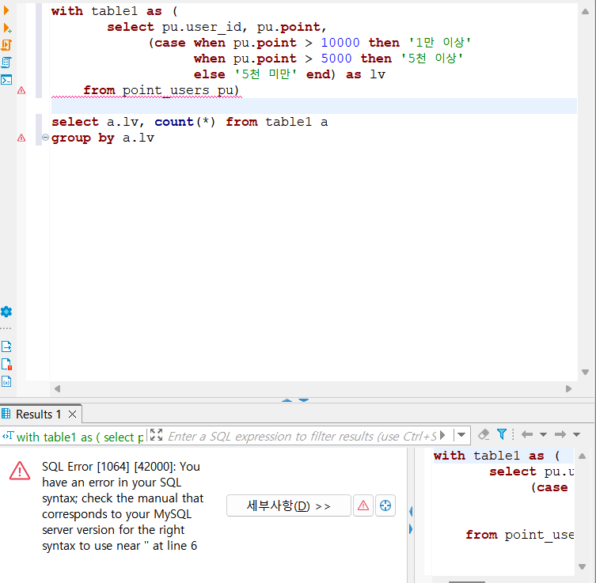Execute SQL script icon in left sidebar
Viewport: 596px width, 583px height.
click(6, 45)
